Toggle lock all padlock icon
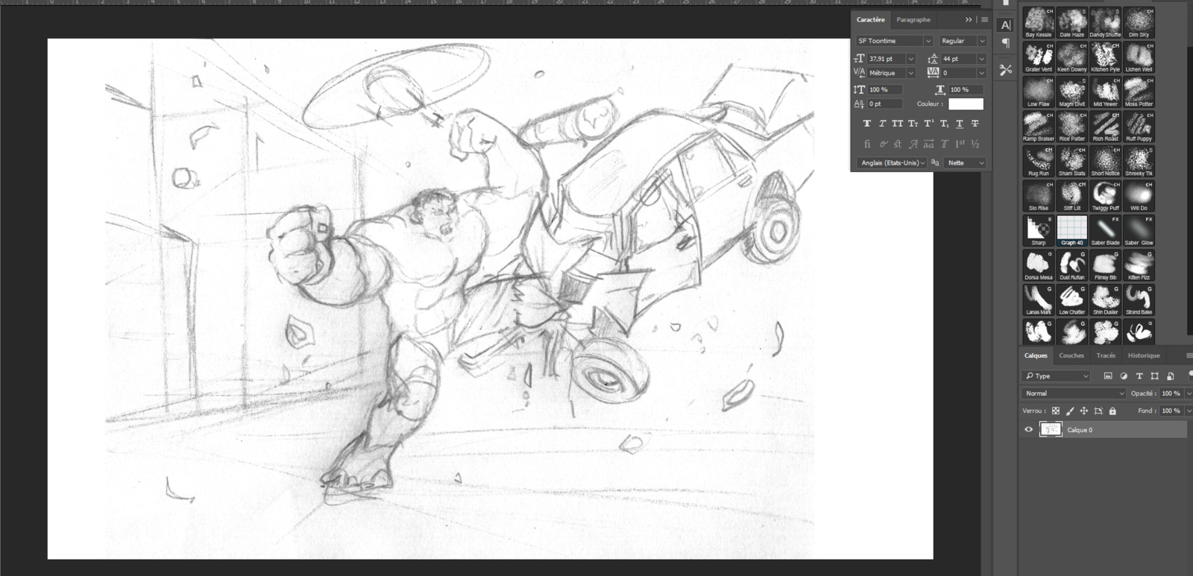This screenshot has width=1193, height=576. [x=1112, y=411]
